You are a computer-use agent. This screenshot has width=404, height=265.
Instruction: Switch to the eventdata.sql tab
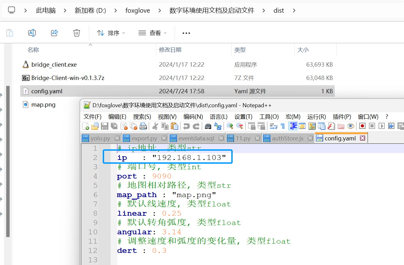(196, 138)
